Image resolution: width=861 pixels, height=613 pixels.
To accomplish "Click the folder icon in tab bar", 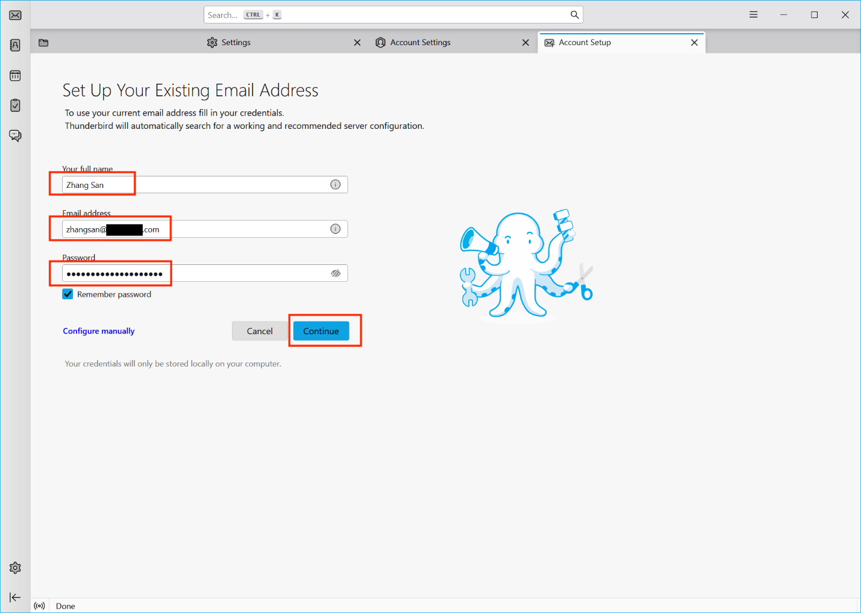I will click(x=43, y=43).
